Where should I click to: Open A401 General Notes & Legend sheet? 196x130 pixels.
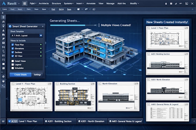[167, 112]
